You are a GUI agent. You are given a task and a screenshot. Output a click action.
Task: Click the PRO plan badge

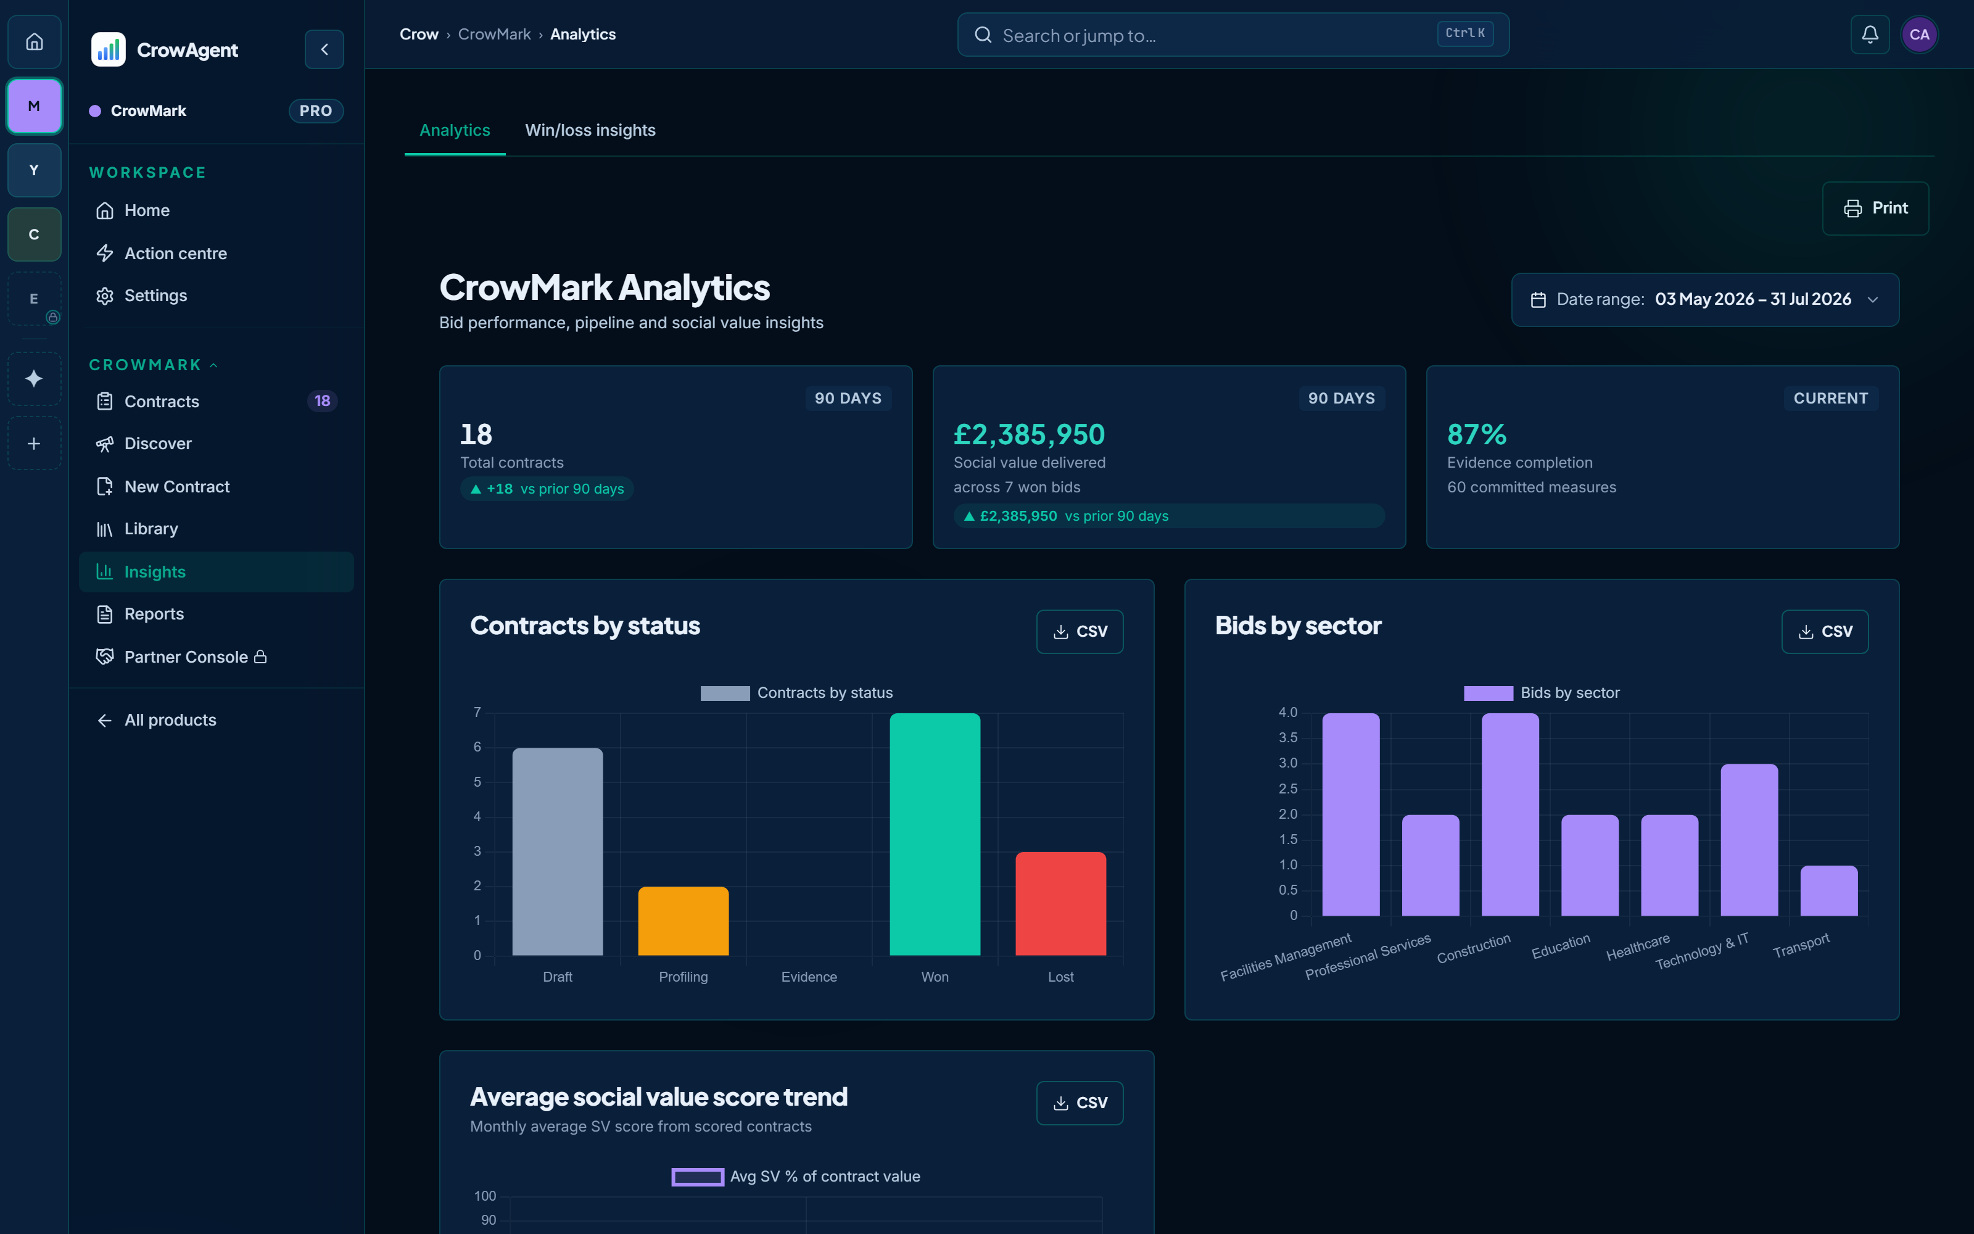(x=316, y=111)
